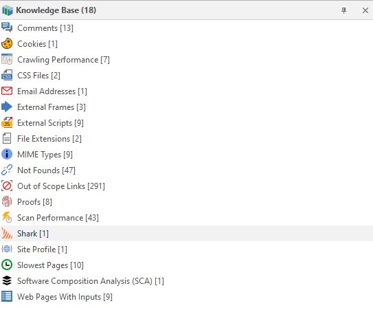Screen dimensions: 373x310
Task: Click the Email Addresses envelope icon
Action: point(7,91)
